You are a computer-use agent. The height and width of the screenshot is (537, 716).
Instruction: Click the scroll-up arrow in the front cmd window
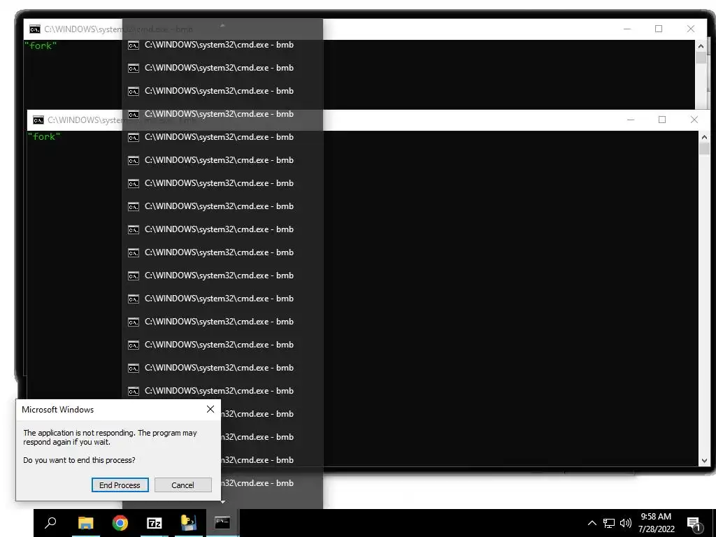(704, 137)
